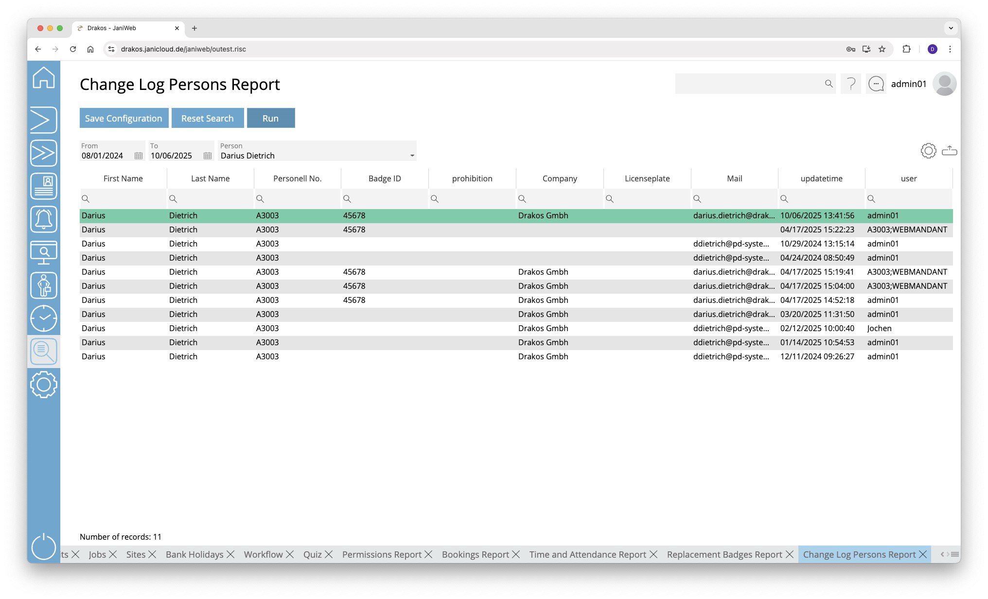The width and height of the screenshot is (988, 599).
Task: Click the Save Configuration button
Action: click(123, 118)
